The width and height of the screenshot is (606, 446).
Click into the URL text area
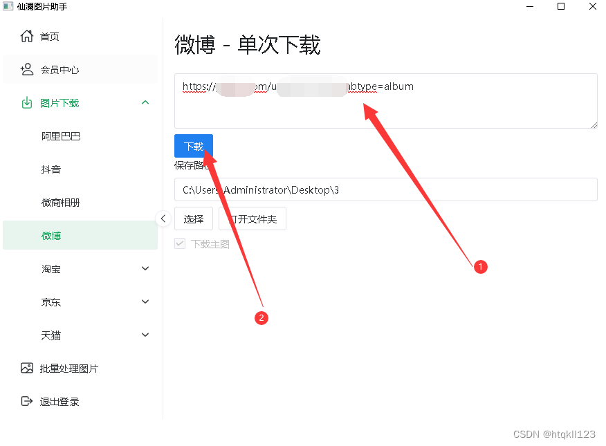tap(386, 101)
